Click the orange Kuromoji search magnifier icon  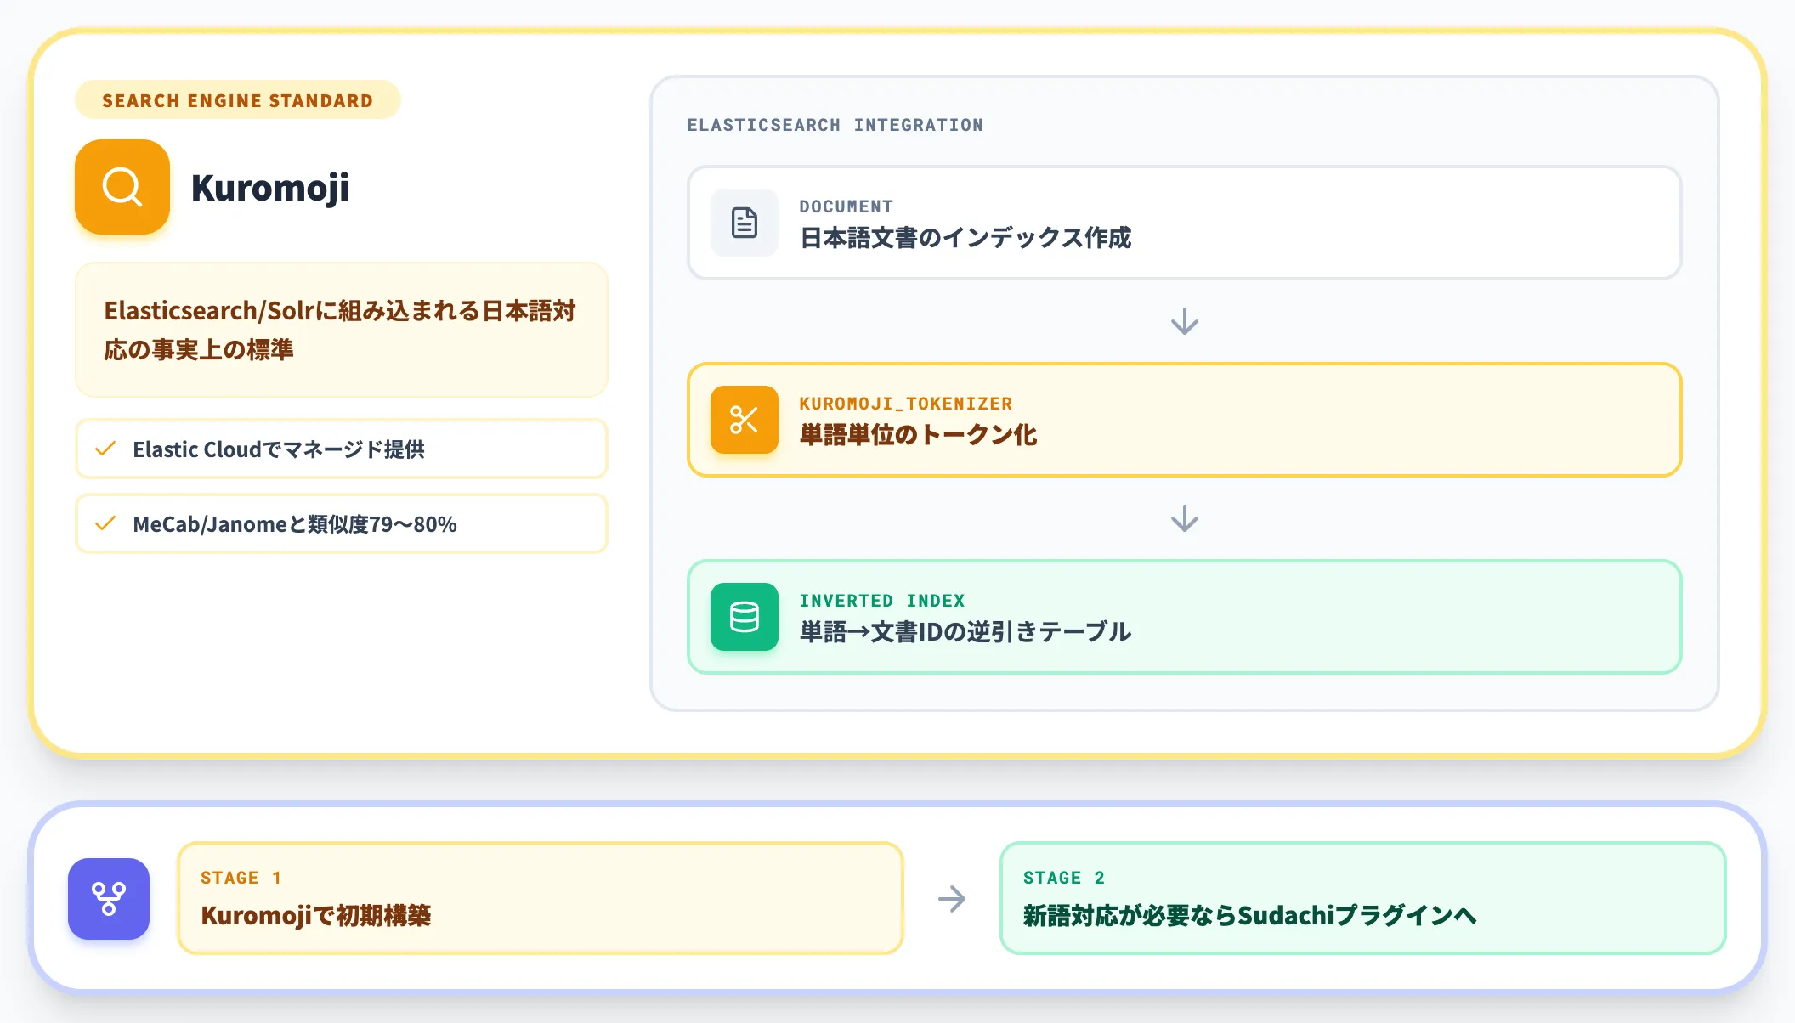(x=122, y=187)
